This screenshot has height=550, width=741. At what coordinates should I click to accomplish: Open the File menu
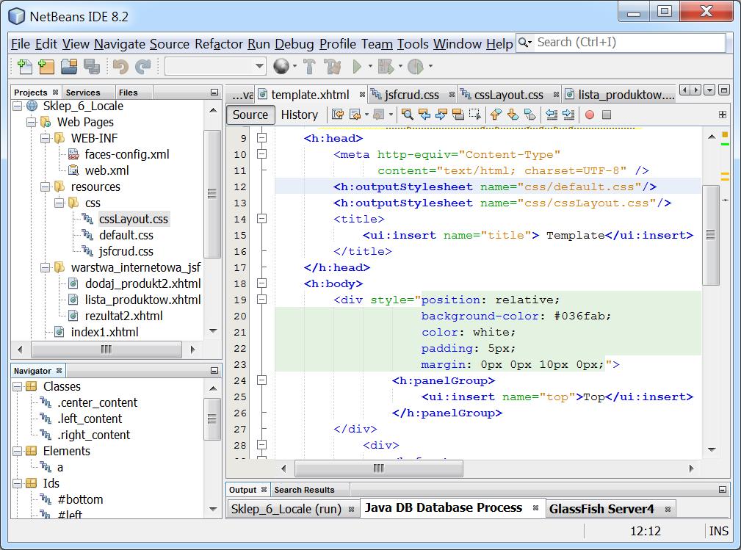click(x=21, y=44)
